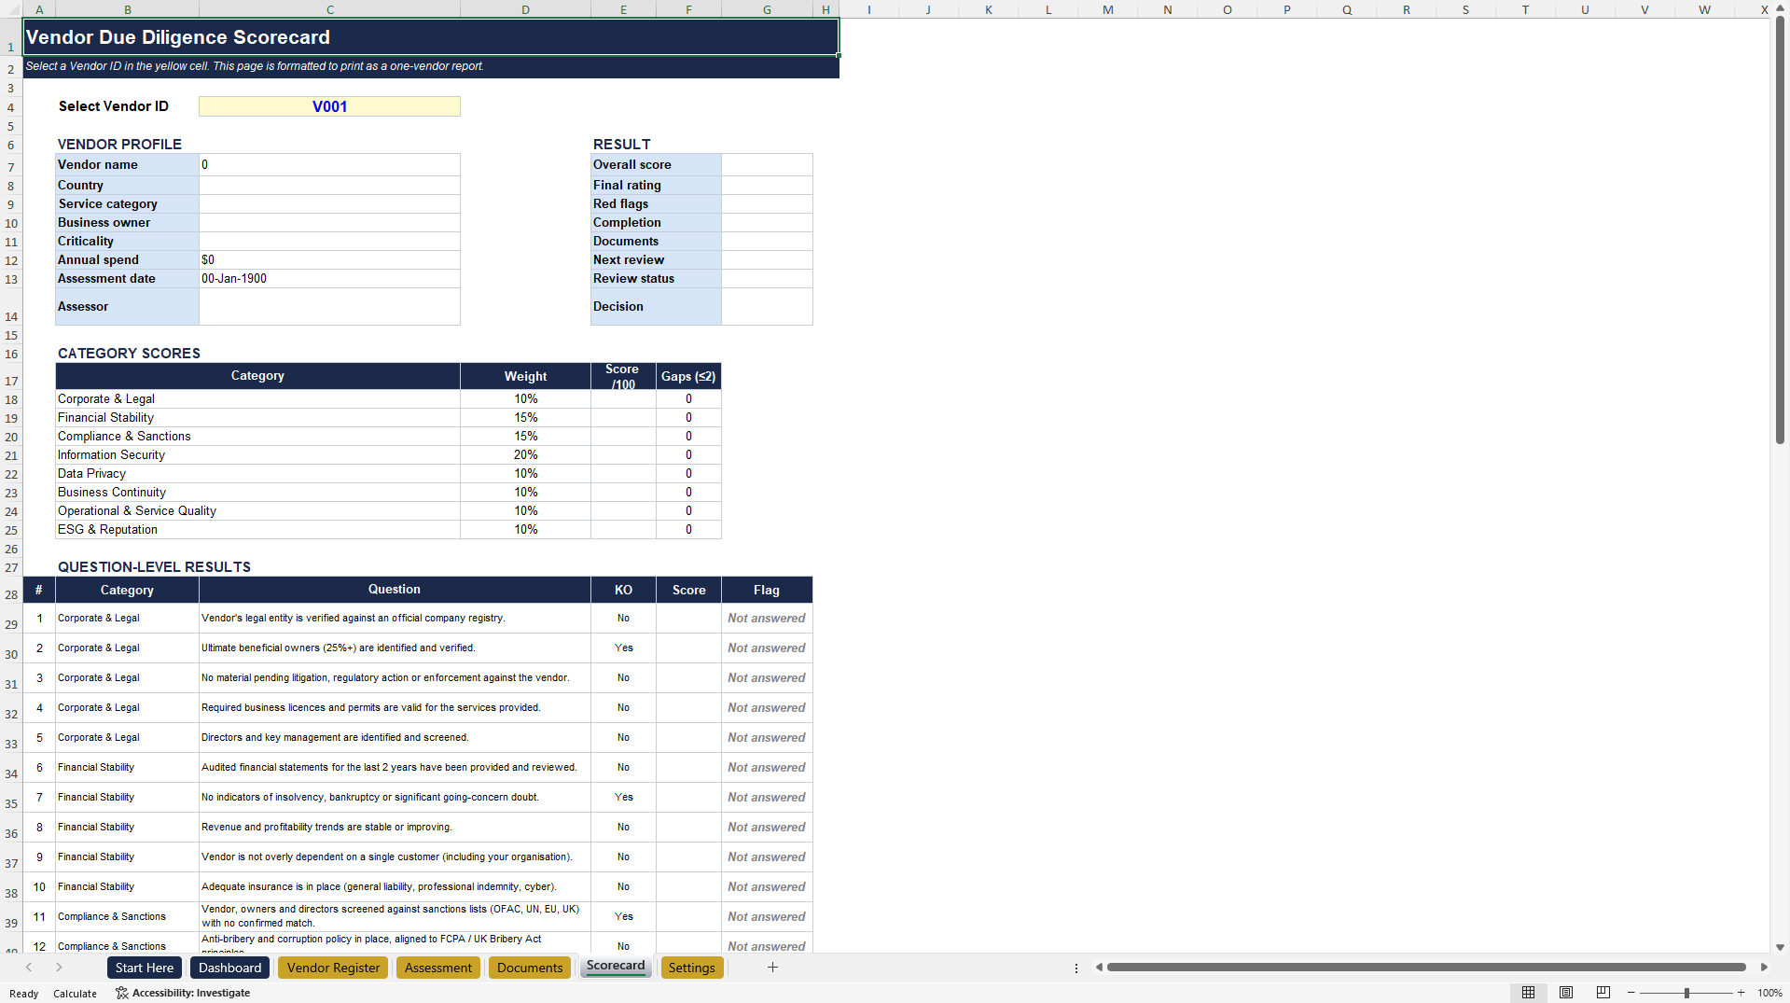Go to previous sheet tab arrow
This screenshot has height=1003, width=1790.
29,968
